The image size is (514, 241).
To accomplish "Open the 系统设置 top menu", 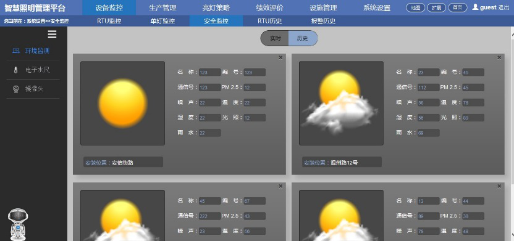I will pos(377,7).
